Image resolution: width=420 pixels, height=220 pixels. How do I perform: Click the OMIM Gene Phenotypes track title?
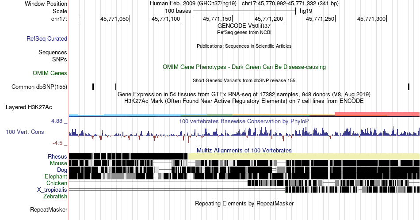point(244,67)
